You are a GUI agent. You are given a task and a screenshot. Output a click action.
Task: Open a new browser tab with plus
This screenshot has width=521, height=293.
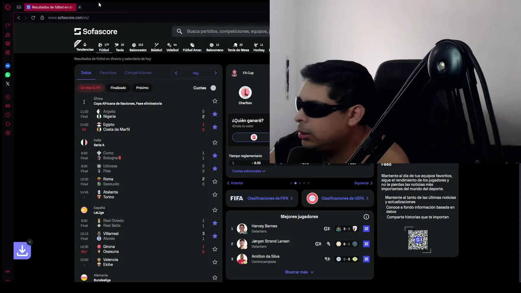point(79,7)
